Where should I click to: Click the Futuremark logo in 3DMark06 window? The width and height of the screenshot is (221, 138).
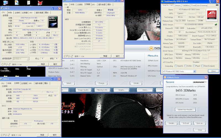pyautogui.click(x=151, y=49)
